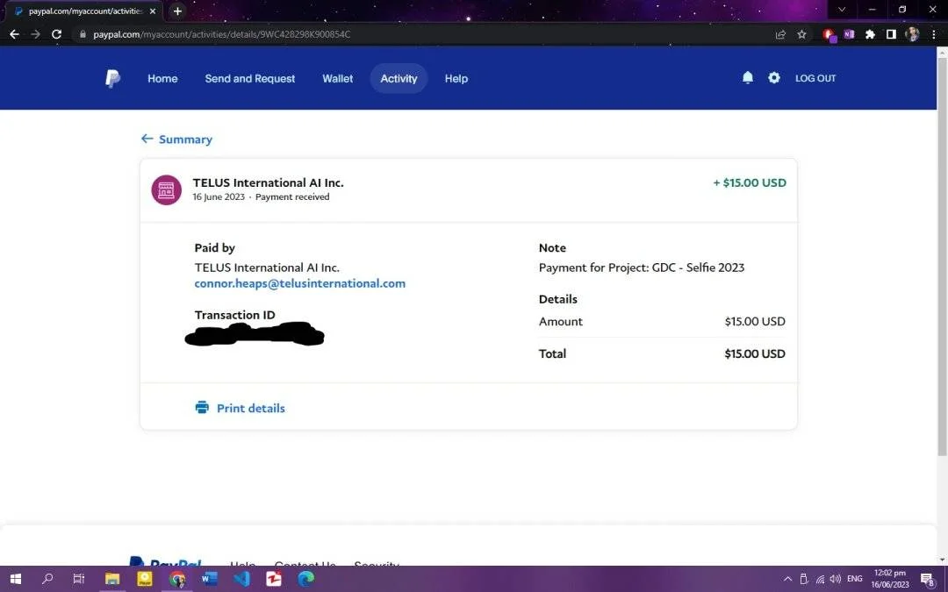Click the browser forward arrow
Screen dimensions: 948x592
pos(36,34)
